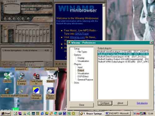Select Visualization under Plug-ins
The width and height of the screenshot is (155, 116).
(x=83, y=73)
